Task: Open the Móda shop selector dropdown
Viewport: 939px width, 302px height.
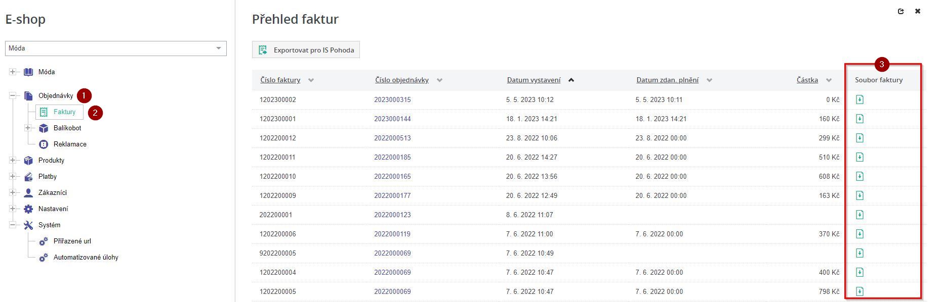Action: [116, 48]
